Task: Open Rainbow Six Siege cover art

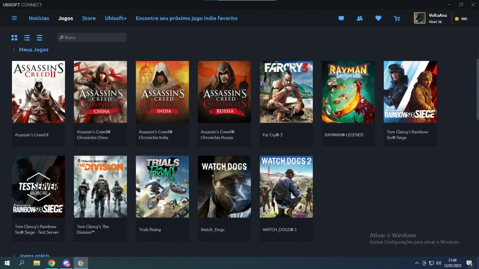Action: click(410, 92)
